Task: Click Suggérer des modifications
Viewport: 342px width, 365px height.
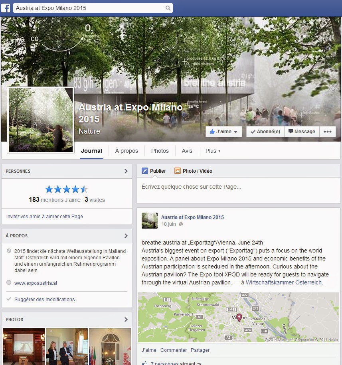Action: coord(44,299)
